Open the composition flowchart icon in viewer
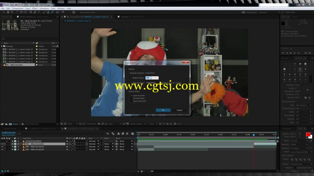Viewport: 314px width, 176px height. (x=171, y=124)
